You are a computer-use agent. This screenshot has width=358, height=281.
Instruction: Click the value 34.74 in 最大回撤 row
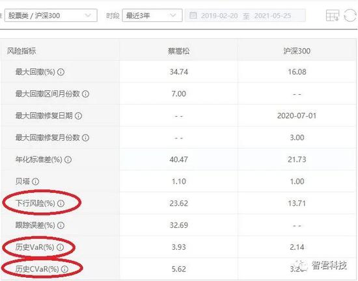(178, 72)
